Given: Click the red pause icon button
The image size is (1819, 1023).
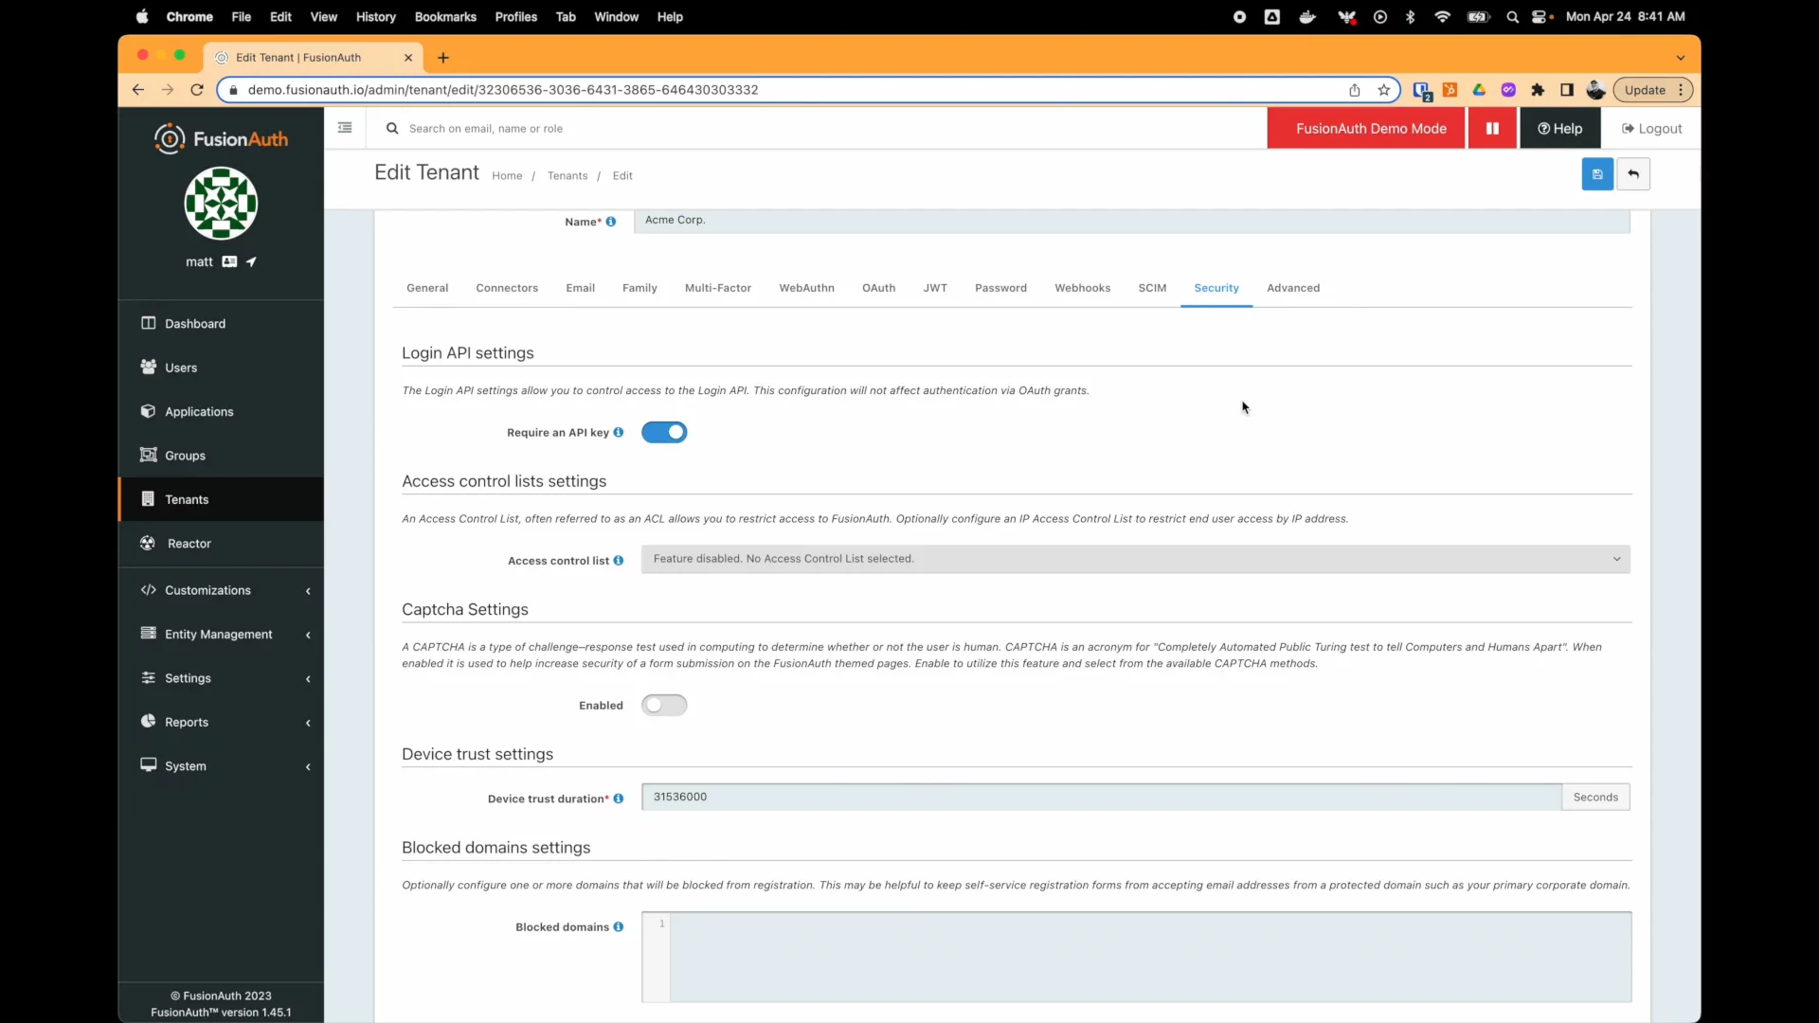Looking at the screenshot, I should pyautogui.click(x=1492, y=129).
